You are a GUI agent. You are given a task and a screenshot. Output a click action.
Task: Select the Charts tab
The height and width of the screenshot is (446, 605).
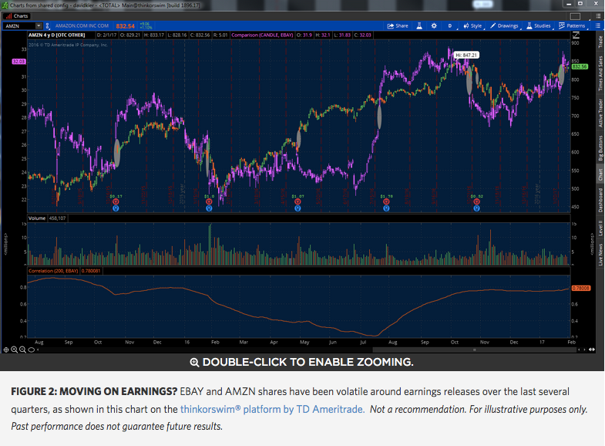click(17, 16)
